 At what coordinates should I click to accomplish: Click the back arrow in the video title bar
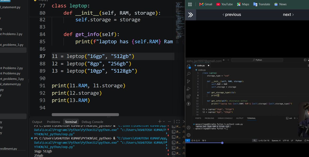pos(224,60)
